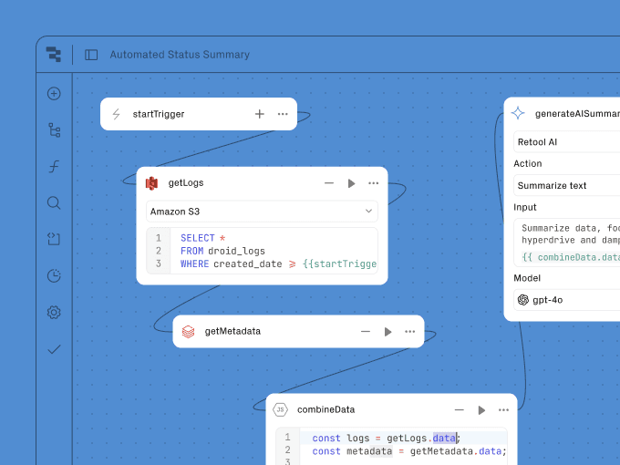Click the JS icon on combineData
This screenshot has width=620, height=465.
[280, 409]
